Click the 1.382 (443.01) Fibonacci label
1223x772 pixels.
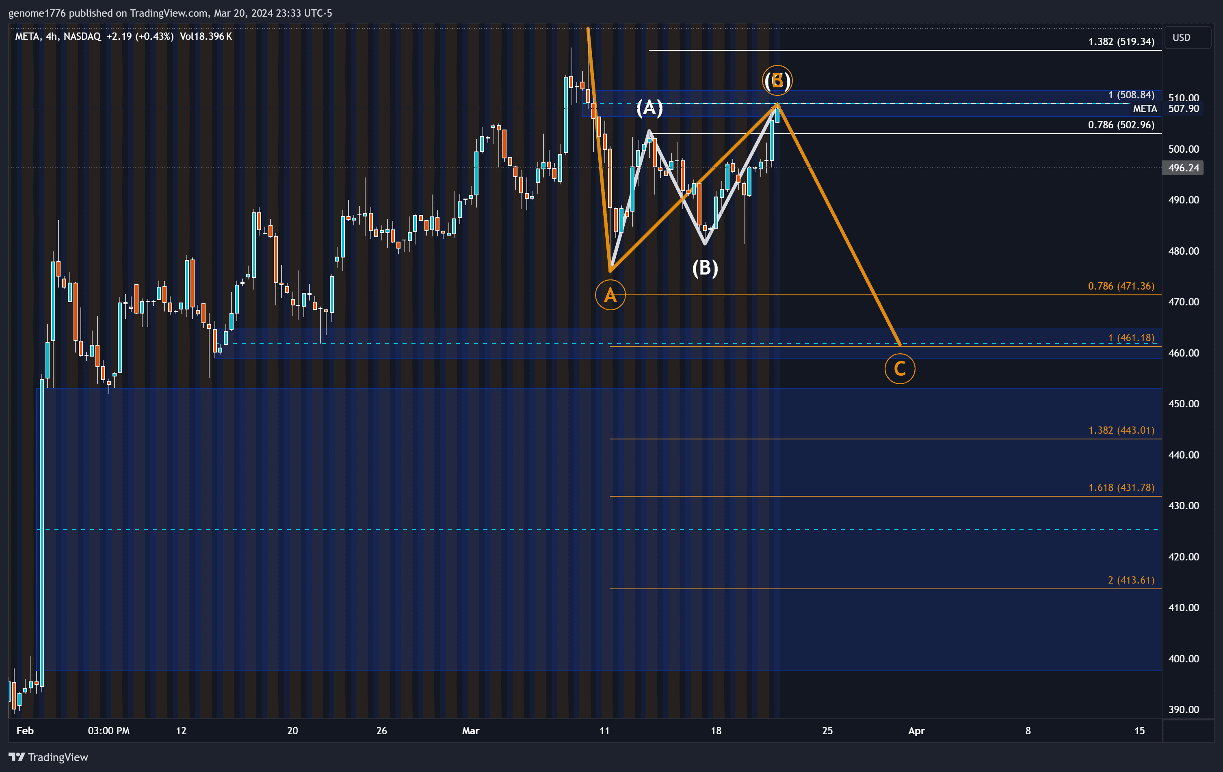pyautogui.click(x=1121, y=430)
